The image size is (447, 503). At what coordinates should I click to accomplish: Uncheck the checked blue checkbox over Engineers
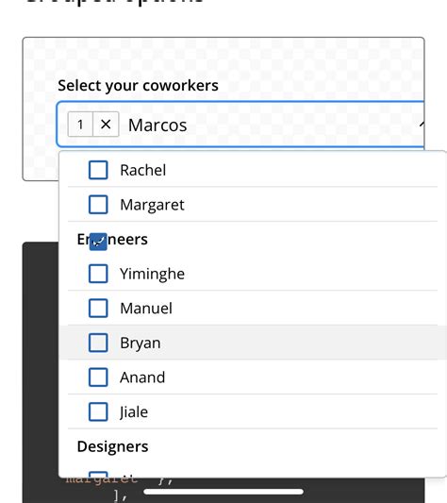pyautogui.click(x=98, y=242)
